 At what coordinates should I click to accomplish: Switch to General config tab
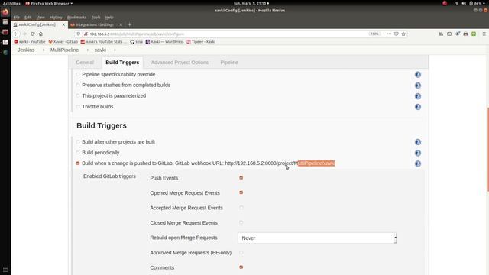pyautogui.click(x=85, y=63)
